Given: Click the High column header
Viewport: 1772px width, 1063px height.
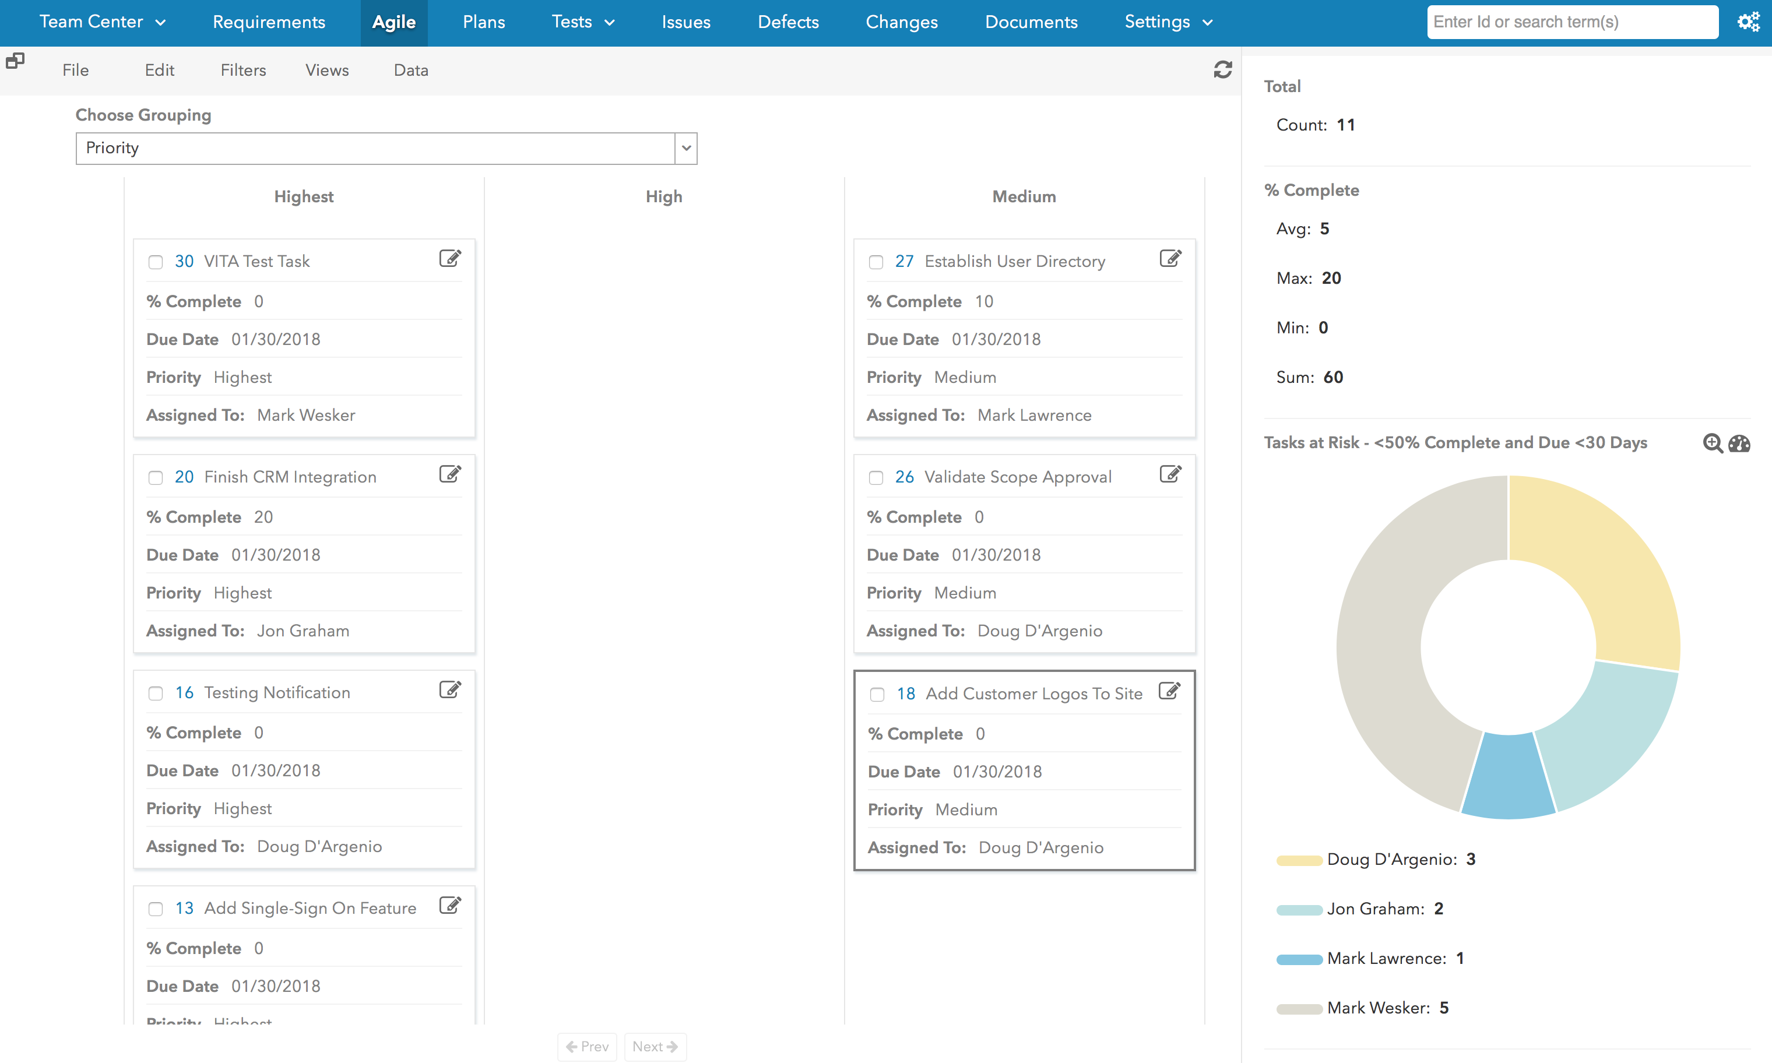Looking at the screenshot, I should pos(664,197).
